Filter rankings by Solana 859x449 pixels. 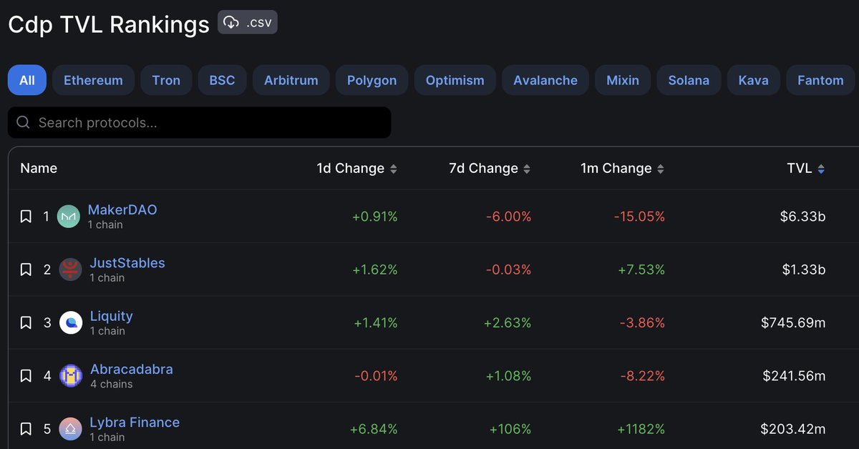(689, 80)
